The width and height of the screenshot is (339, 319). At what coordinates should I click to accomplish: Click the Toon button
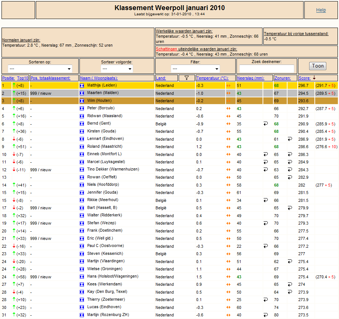coord(318,66)
